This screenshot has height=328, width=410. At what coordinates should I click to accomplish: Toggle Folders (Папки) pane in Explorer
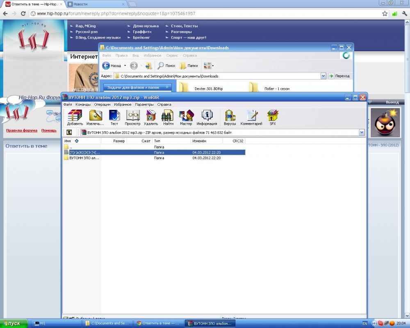click(x=189, y=66)
